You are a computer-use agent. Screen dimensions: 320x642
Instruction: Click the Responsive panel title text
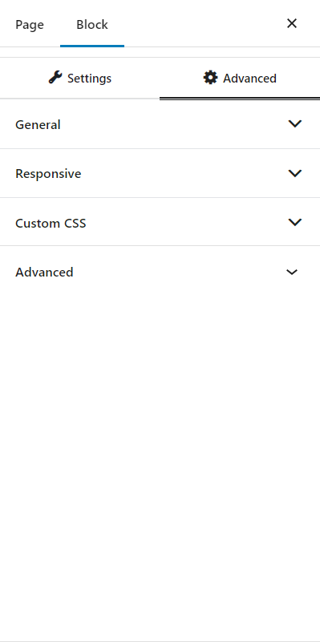coord(48,174)
